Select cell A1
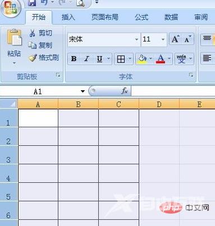The image size is (215, 226). point(38,118)
